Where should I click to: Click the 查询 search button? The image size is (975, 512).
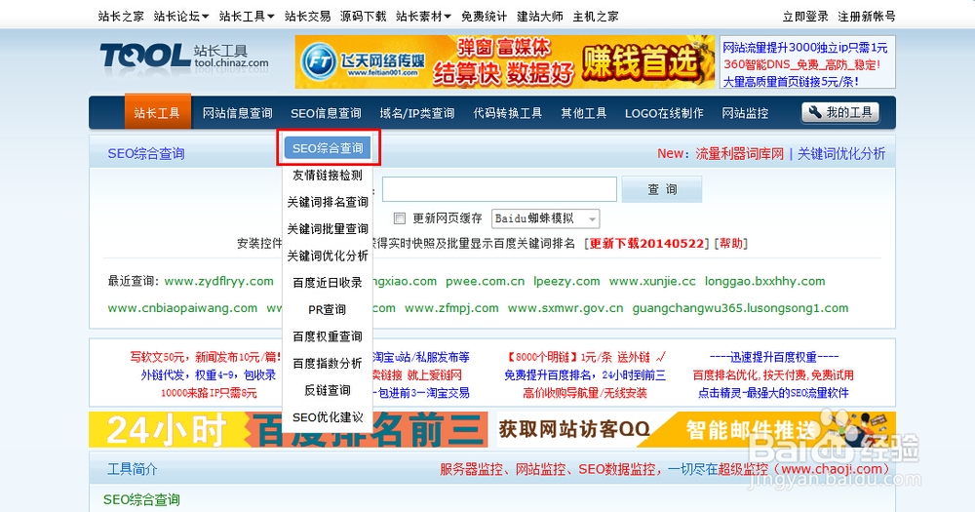click(662, 189)
